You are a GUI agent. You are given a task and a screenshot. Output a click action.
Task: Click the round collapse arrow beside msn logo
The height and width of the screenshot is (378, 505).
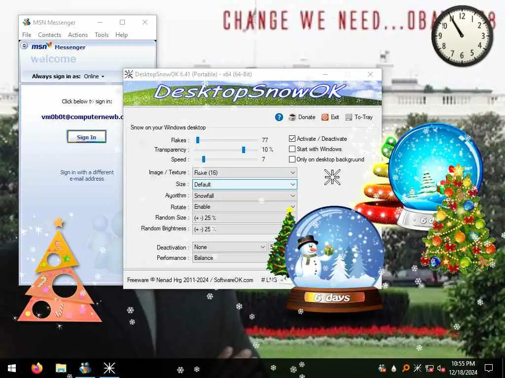coord(24,46)
